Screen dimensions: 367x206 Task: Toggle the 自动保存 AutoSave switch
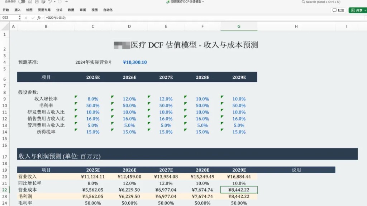pos(22,2)
